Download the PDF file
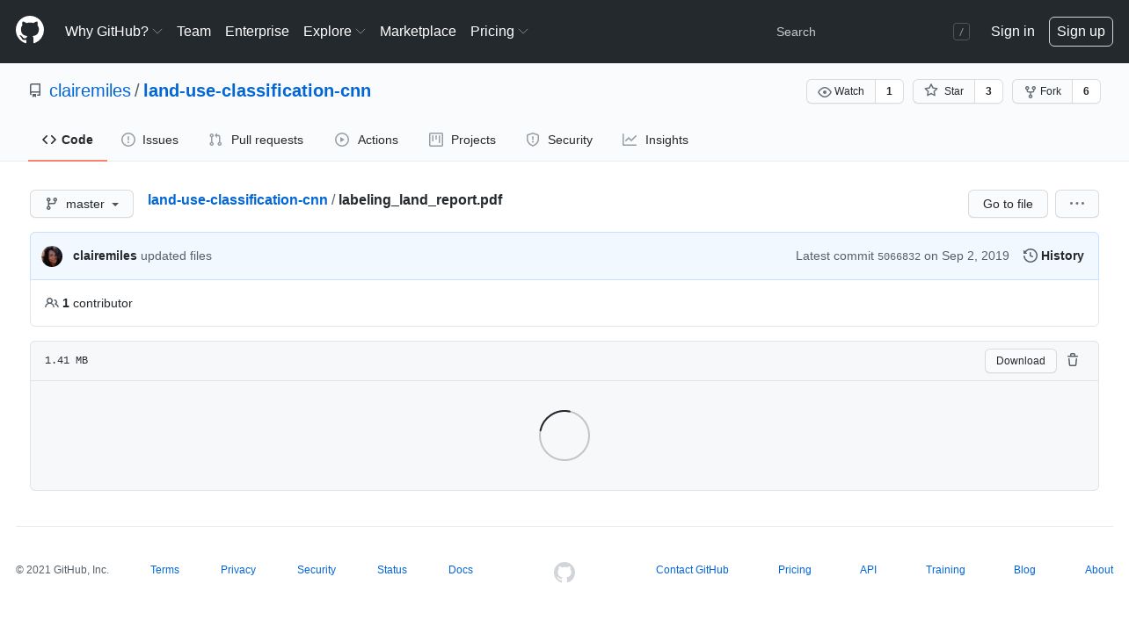Viewport: 1129px width, 627px height. (x=1020, y=361)
